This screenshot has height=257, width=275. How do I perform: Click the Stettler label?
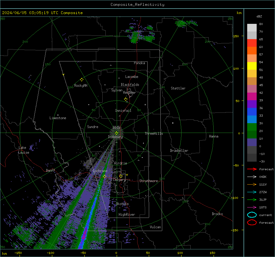(x=178, y=88)
